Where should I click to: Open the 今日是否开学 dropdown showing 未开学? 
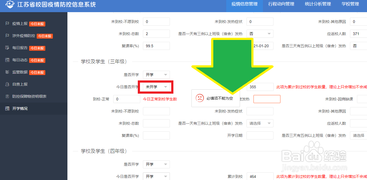click(156, 87)
